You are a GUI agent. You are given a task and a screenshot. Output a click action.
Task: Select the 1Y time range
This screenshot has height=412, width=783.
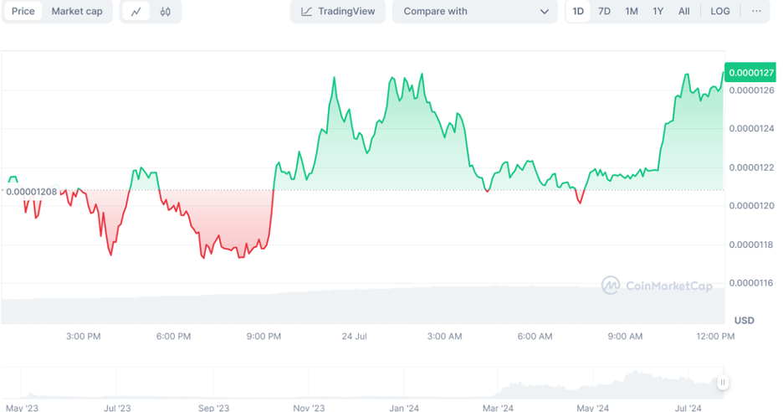click(x=658, y=11)
